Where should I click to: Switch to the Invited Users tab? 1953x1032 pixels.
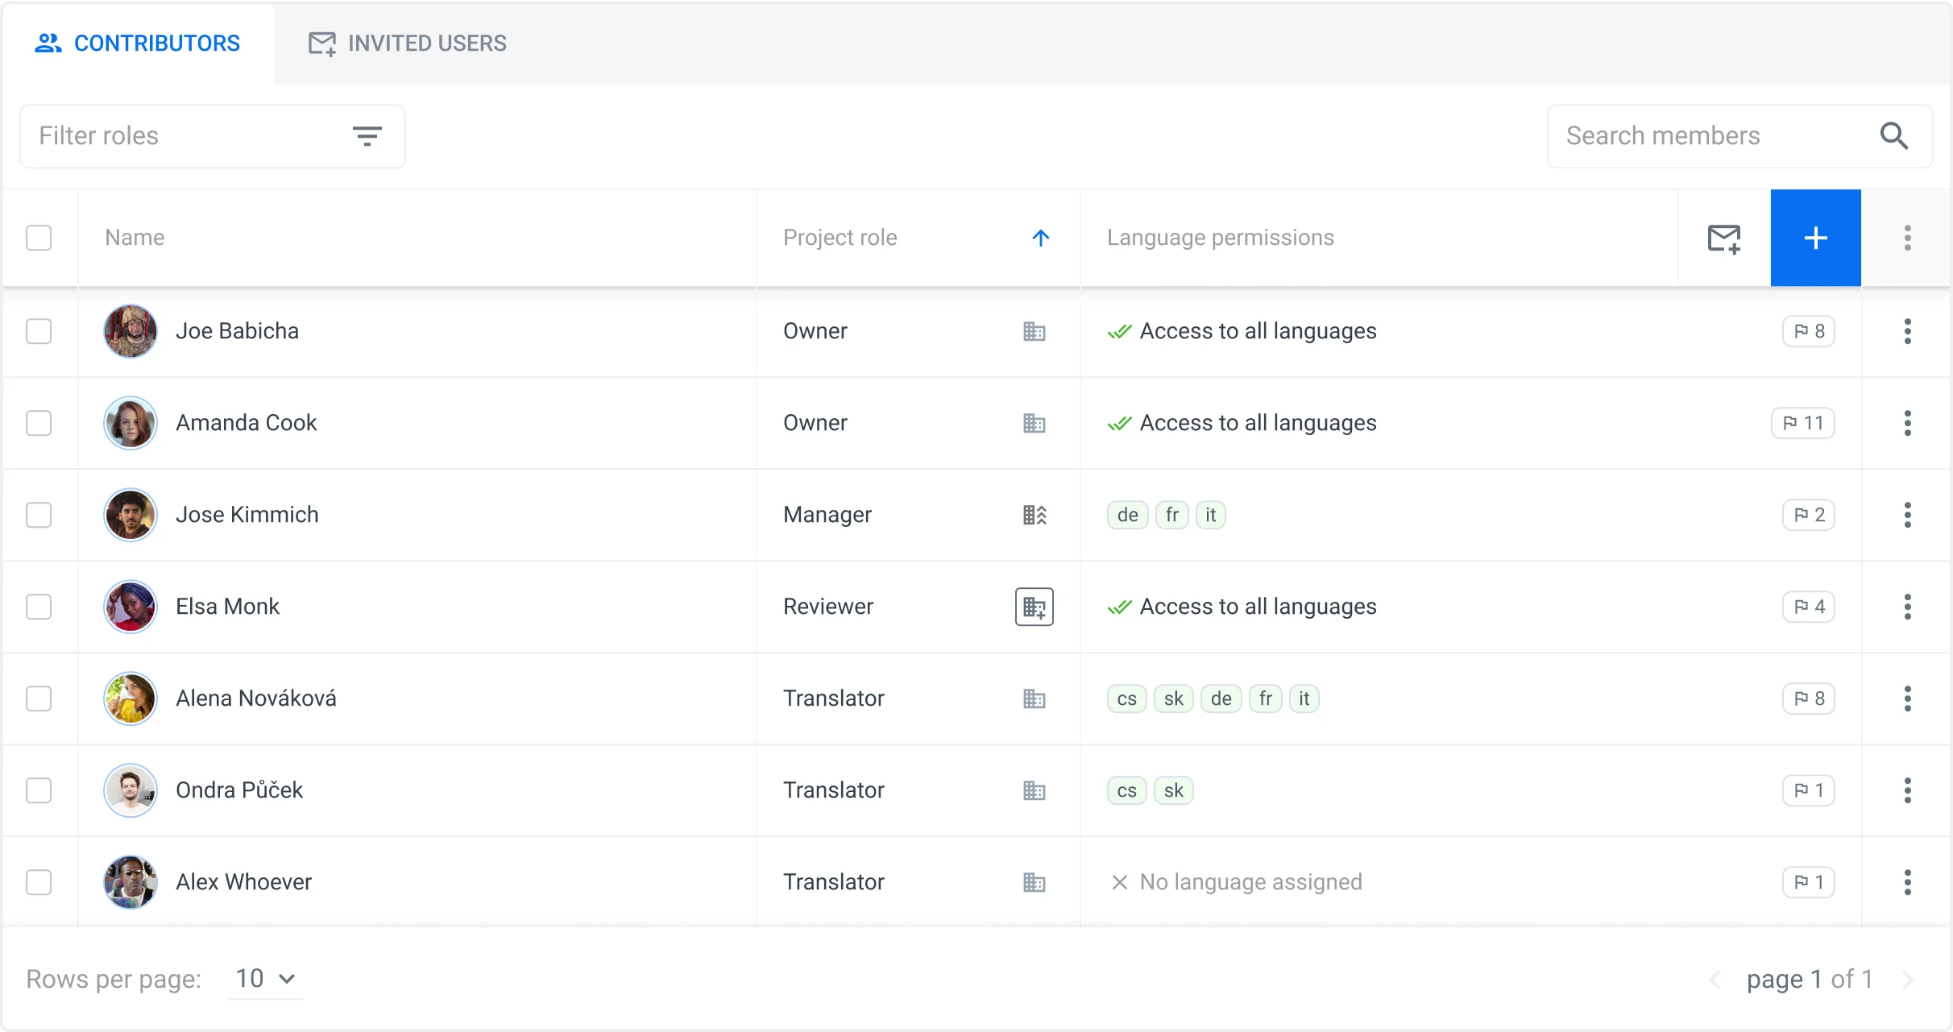click(x=408, y=44)
